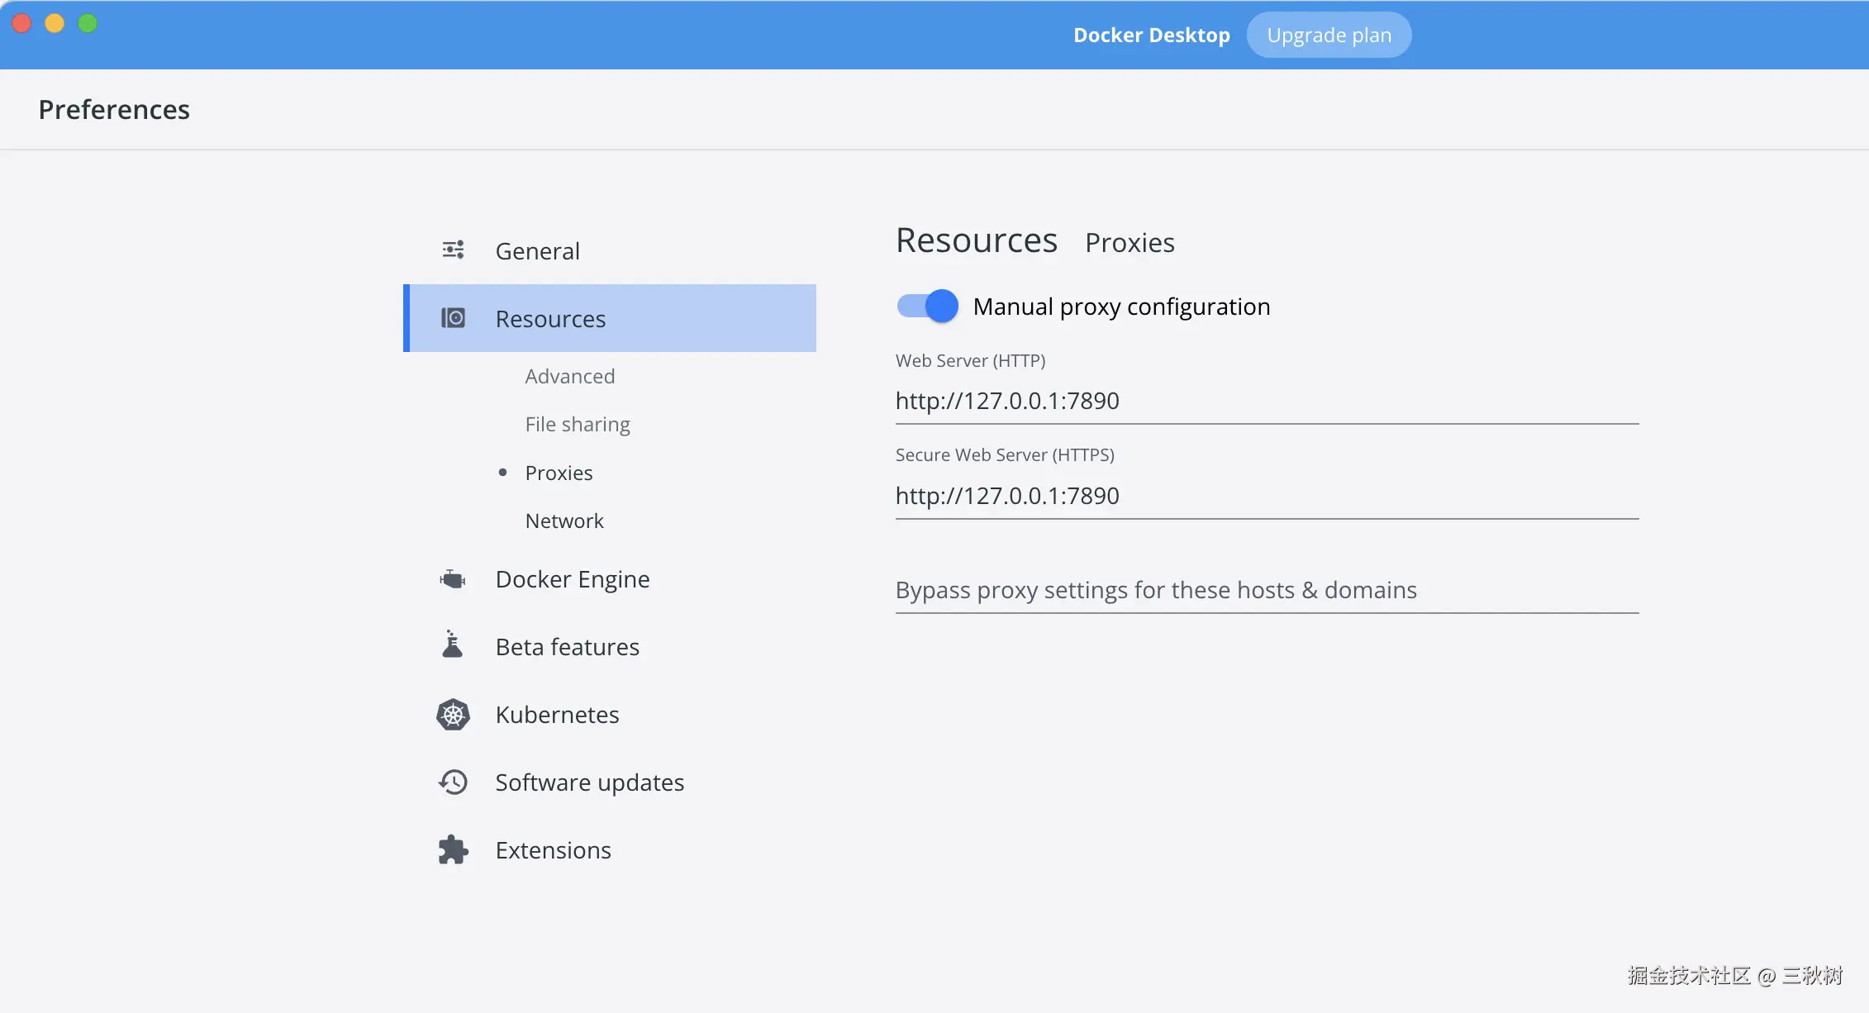Select the Proxies subsection label
This screenshot has height=1013, width=1869.
tap(559, 473)
